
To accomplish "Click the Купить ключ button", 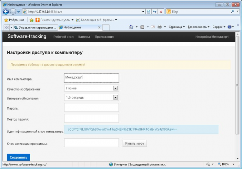I will pos(135,143).
